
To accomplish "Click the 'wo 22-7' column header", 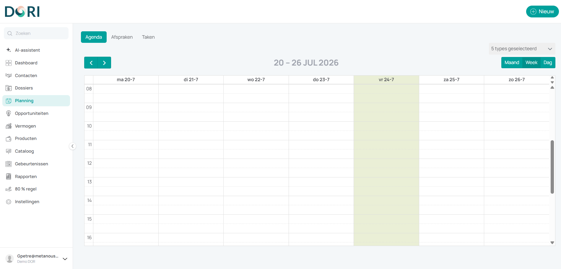I will click(x=256, y=80).
